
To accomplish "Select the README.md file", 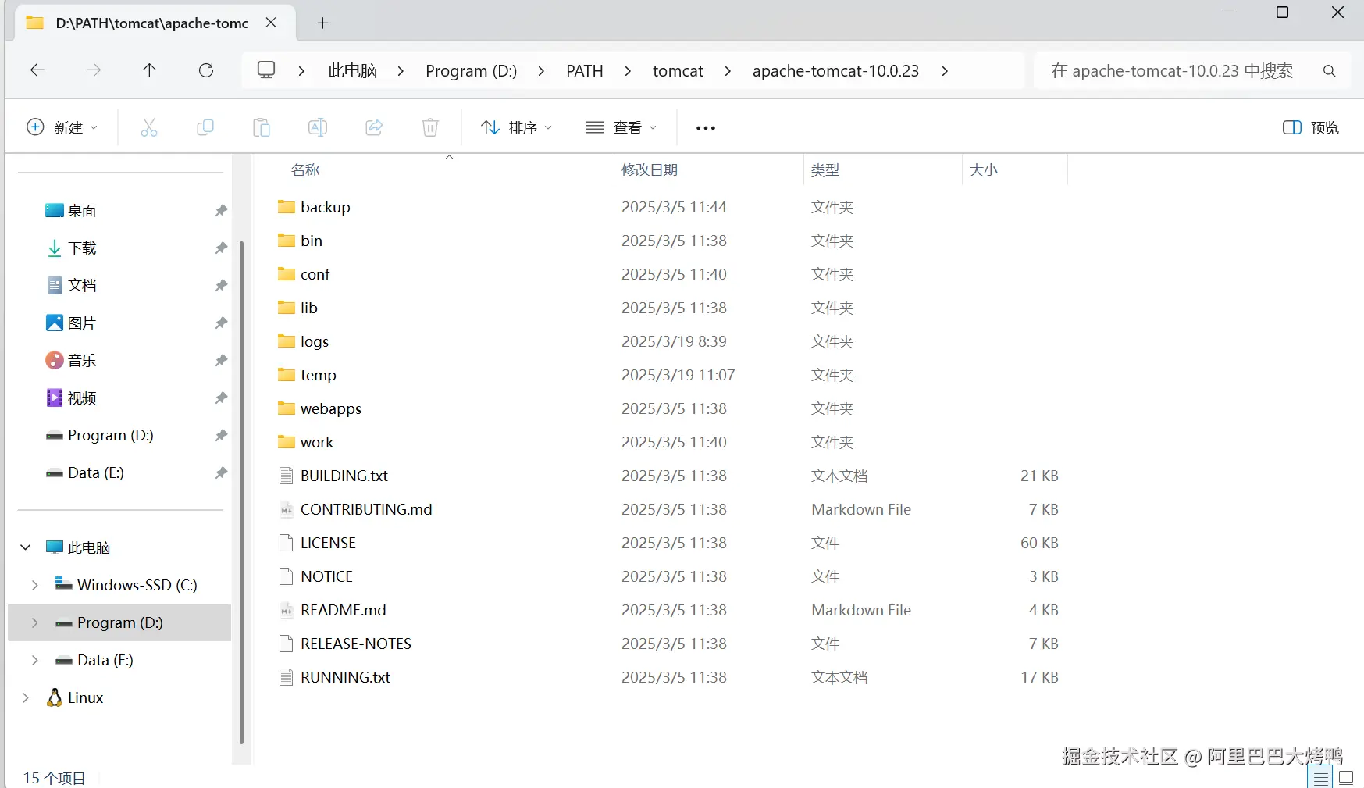I will pyautogui.click(x=671, y=610).
